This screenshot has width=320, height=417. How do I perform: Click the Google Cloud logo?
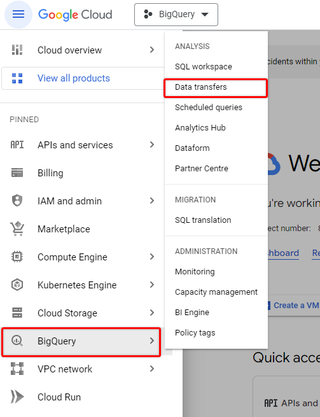click(x=75, y=15)
